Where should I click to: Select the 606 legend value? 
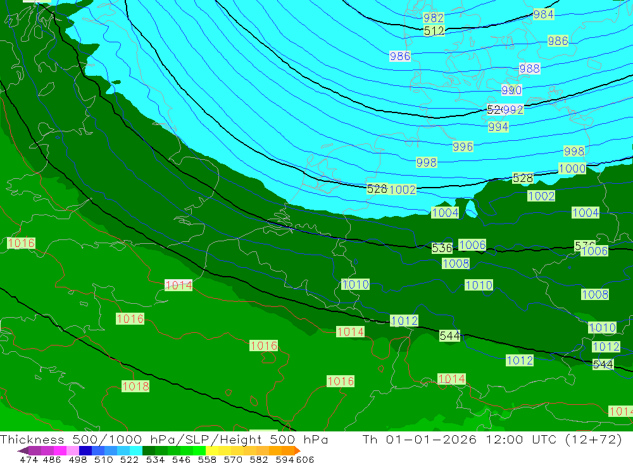point(304,459)
